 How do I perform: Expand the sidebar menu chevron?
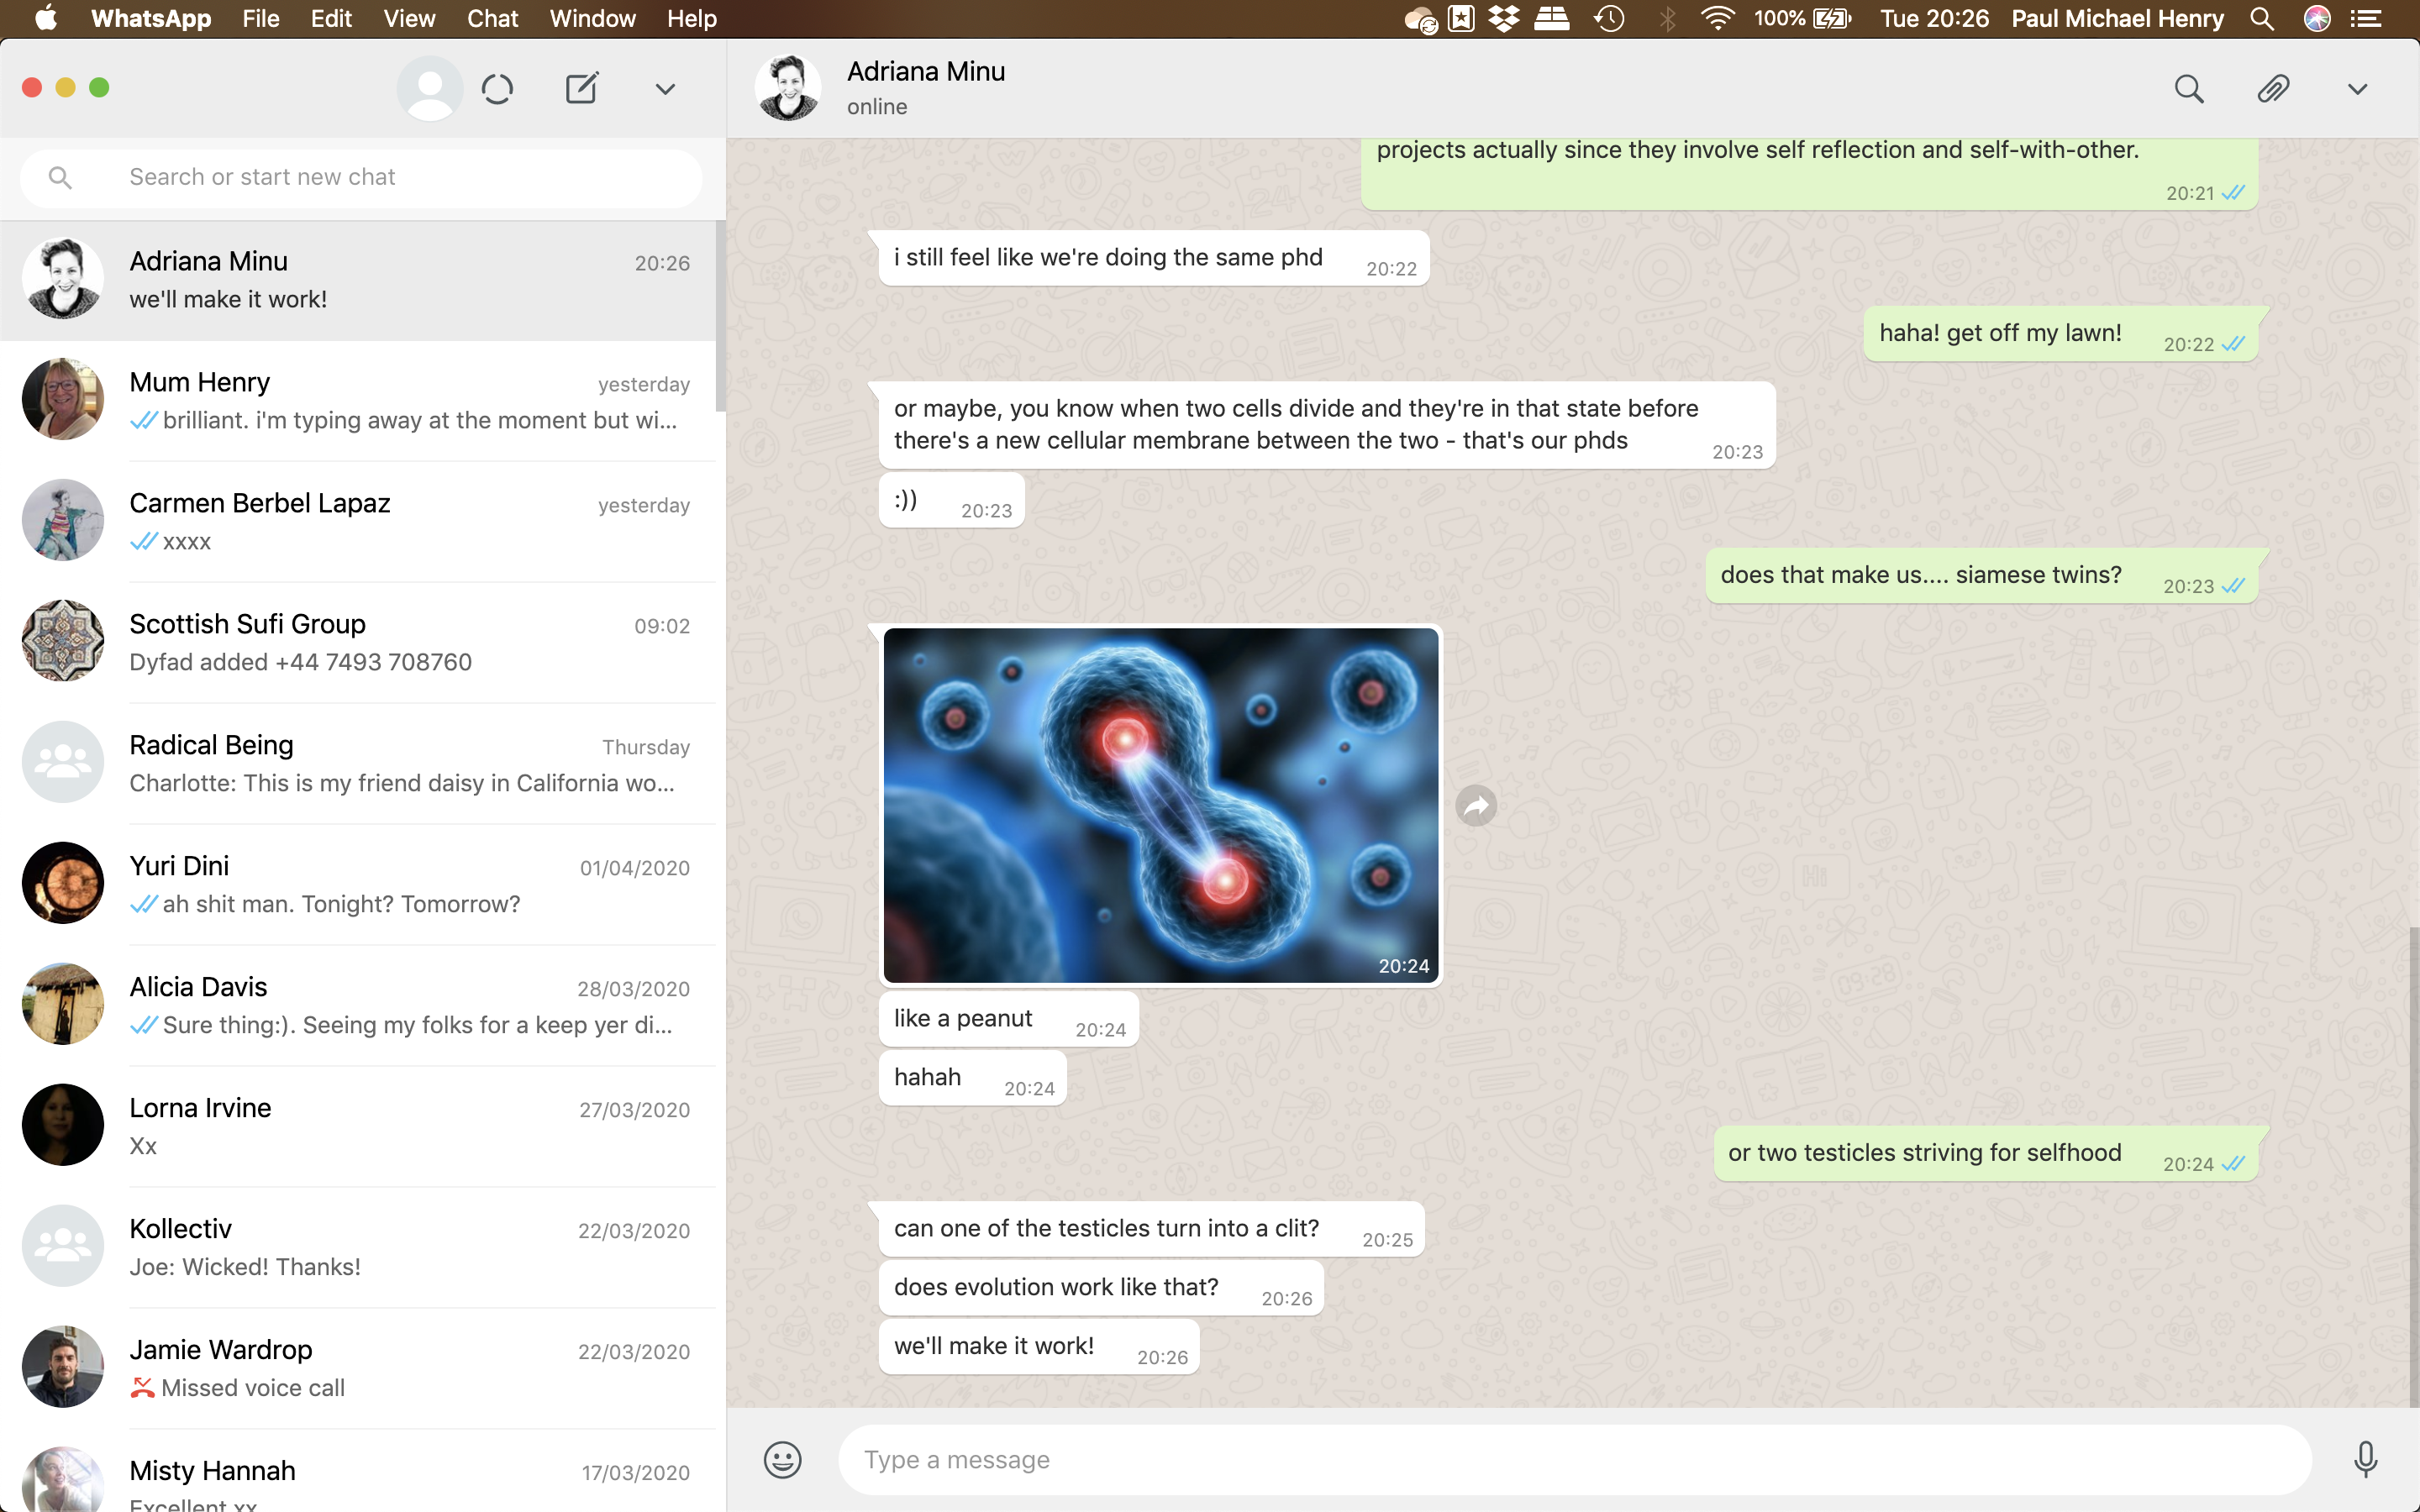tap(665, 89)
